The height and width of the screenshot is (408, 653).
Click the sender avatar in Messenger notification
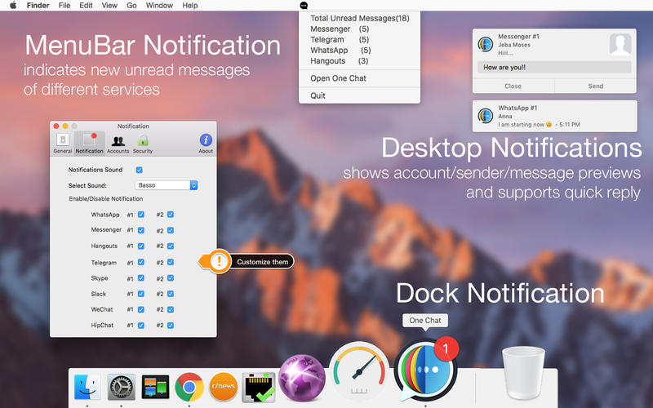pyautogui.click(x=620, y=44)
